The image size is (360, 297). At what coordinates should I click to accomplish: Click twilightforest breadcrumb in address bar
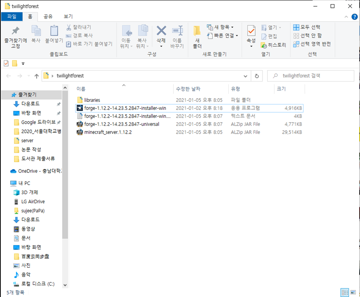[x=70, y=76]
